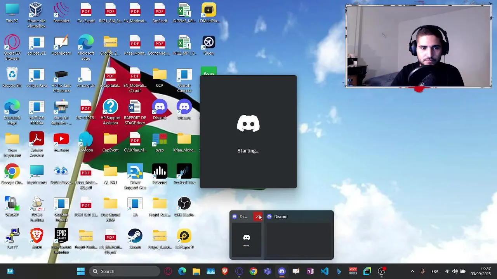Select the WinSCP desktop shortcut
497x279 pixels.
click(12, 207)
